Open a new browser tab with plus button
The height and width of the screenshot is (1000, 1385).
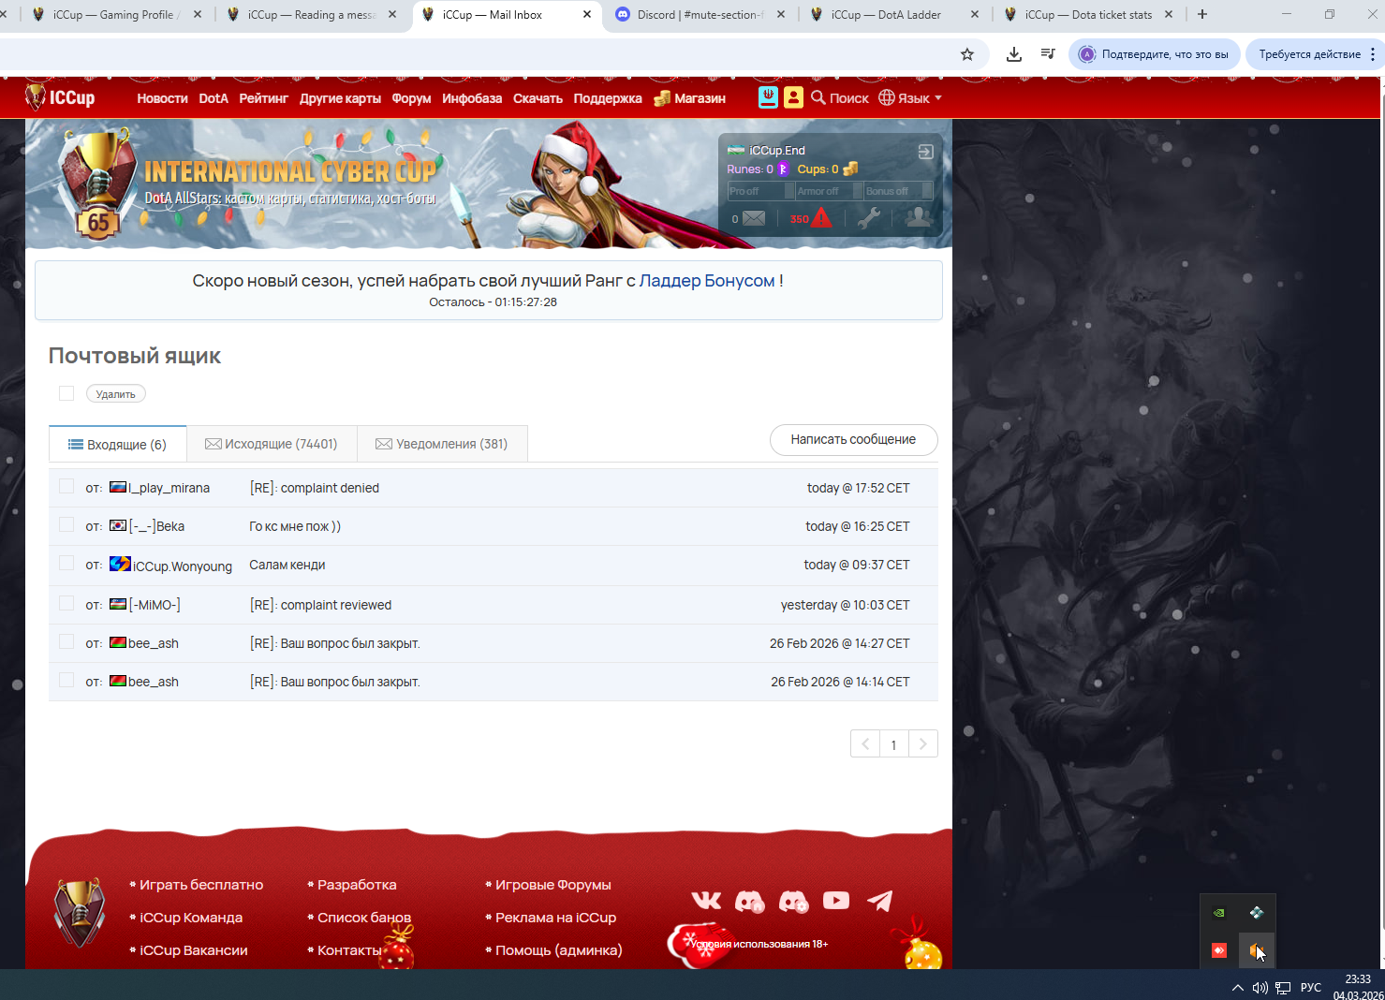coord(1202,14)
